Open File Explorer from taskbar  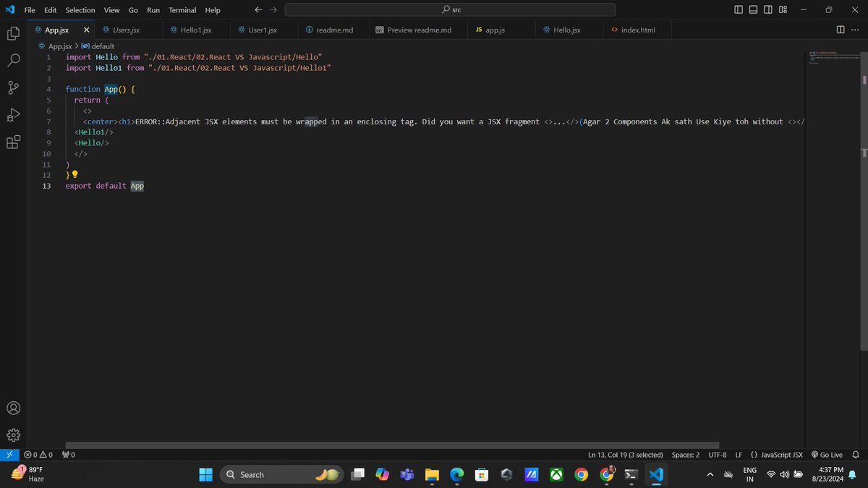click(432, 474)
